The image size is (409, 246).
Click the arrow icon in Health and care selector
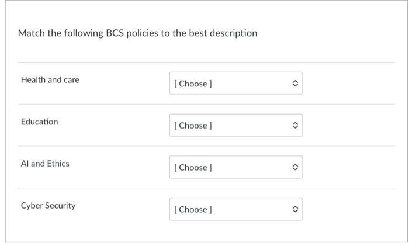[x=295, y=84]
